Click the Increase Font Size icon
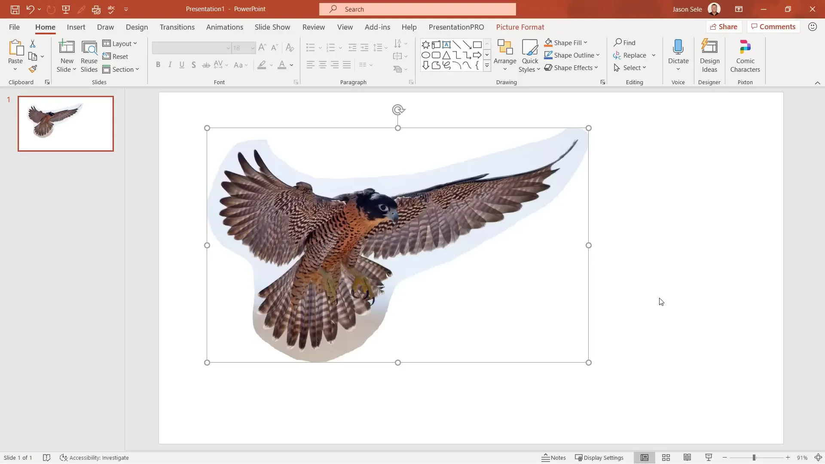The width and height of the screenshot is (825, 464). click(x=262, y=48)
